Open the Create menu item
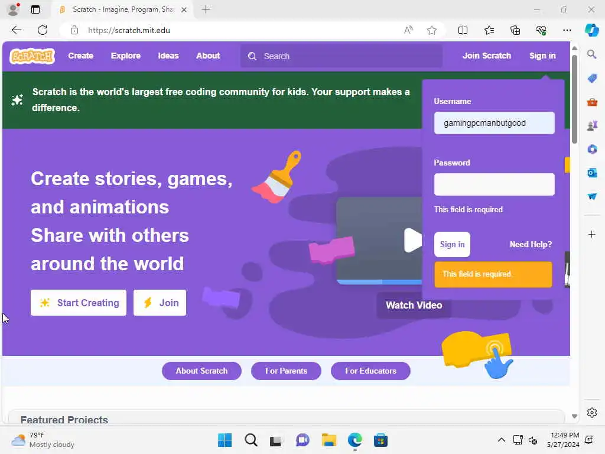Image resolution: width=605 pixels, height=454 pixels. (x=80, y=56)
